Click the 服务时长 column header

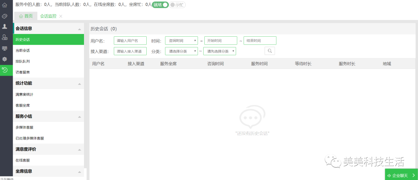tap(347, 64)
